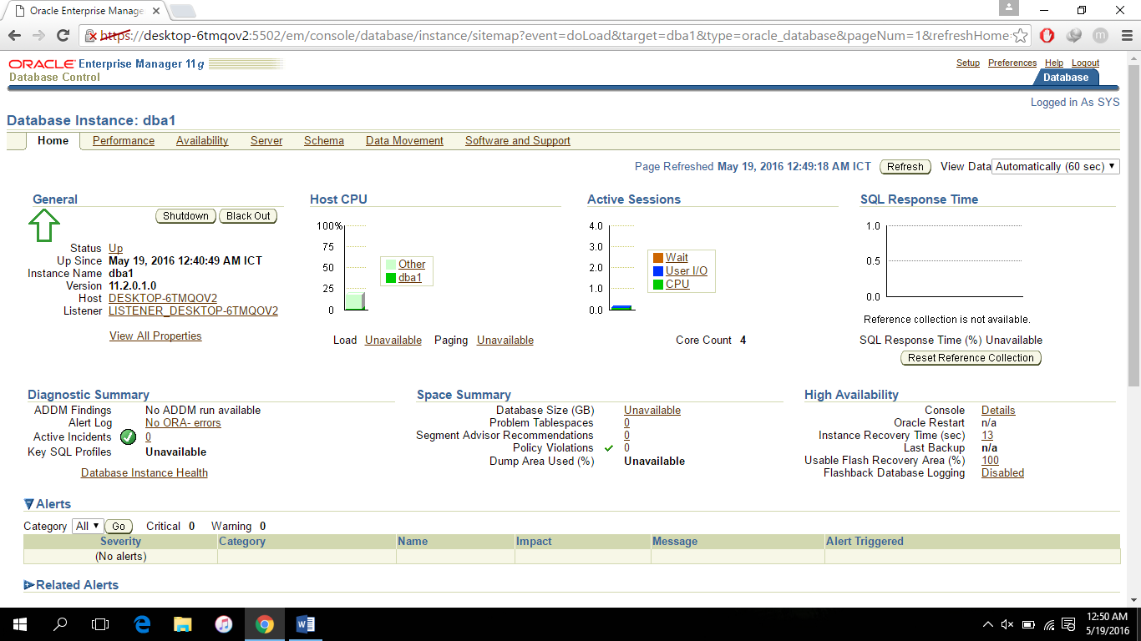Open iTunes from the taskbar
Screen dimensions: 1141x641
pyautogui.click(x=223, y=624)
